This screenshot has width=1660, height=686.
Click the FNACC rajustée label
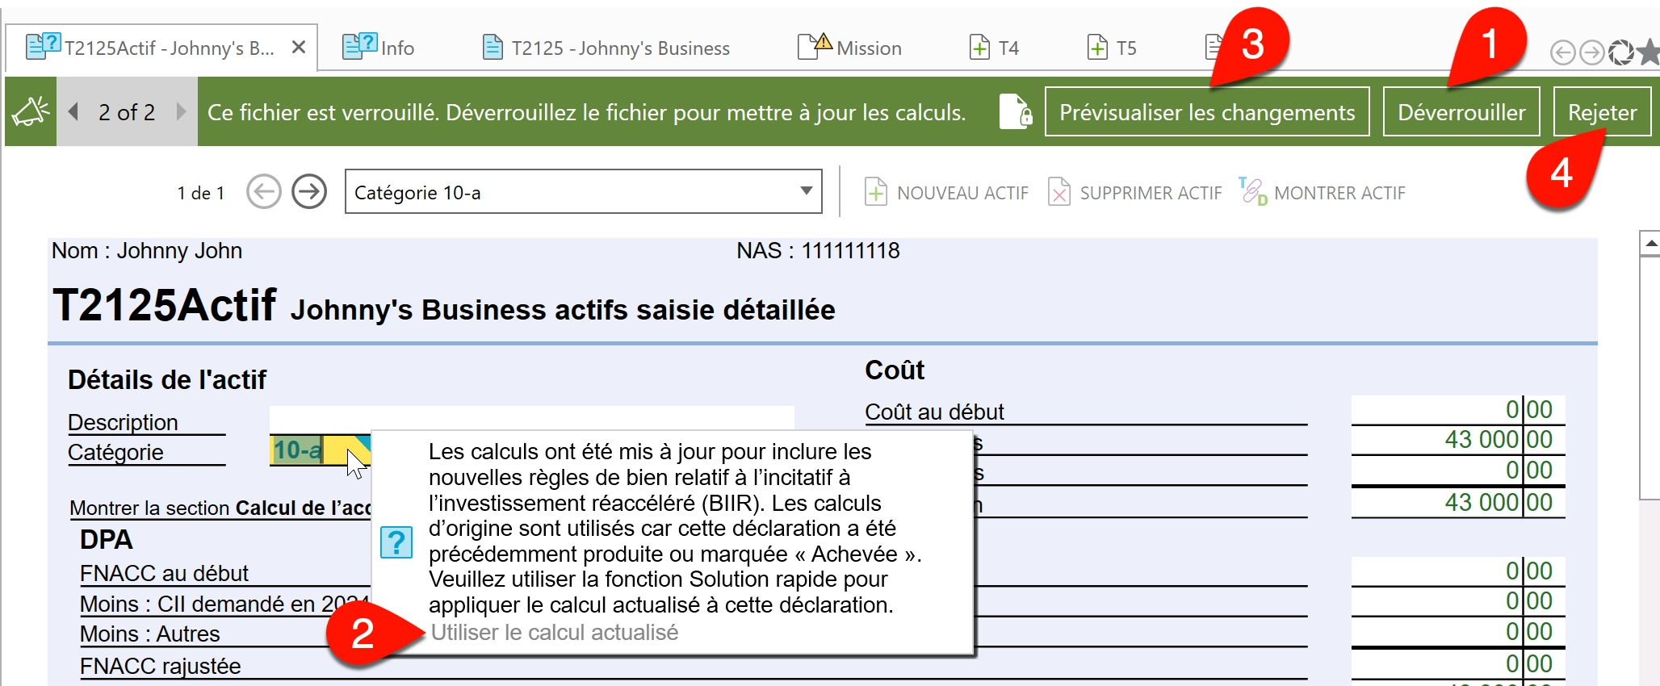click(x=160, y=666)
